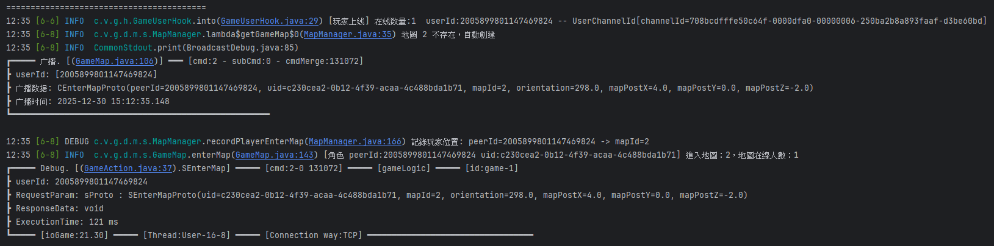The width and height of the screenshot is (994, 246).
Task: Click the ExecutionTime: 121 ms line
Action: pos(67,222)
